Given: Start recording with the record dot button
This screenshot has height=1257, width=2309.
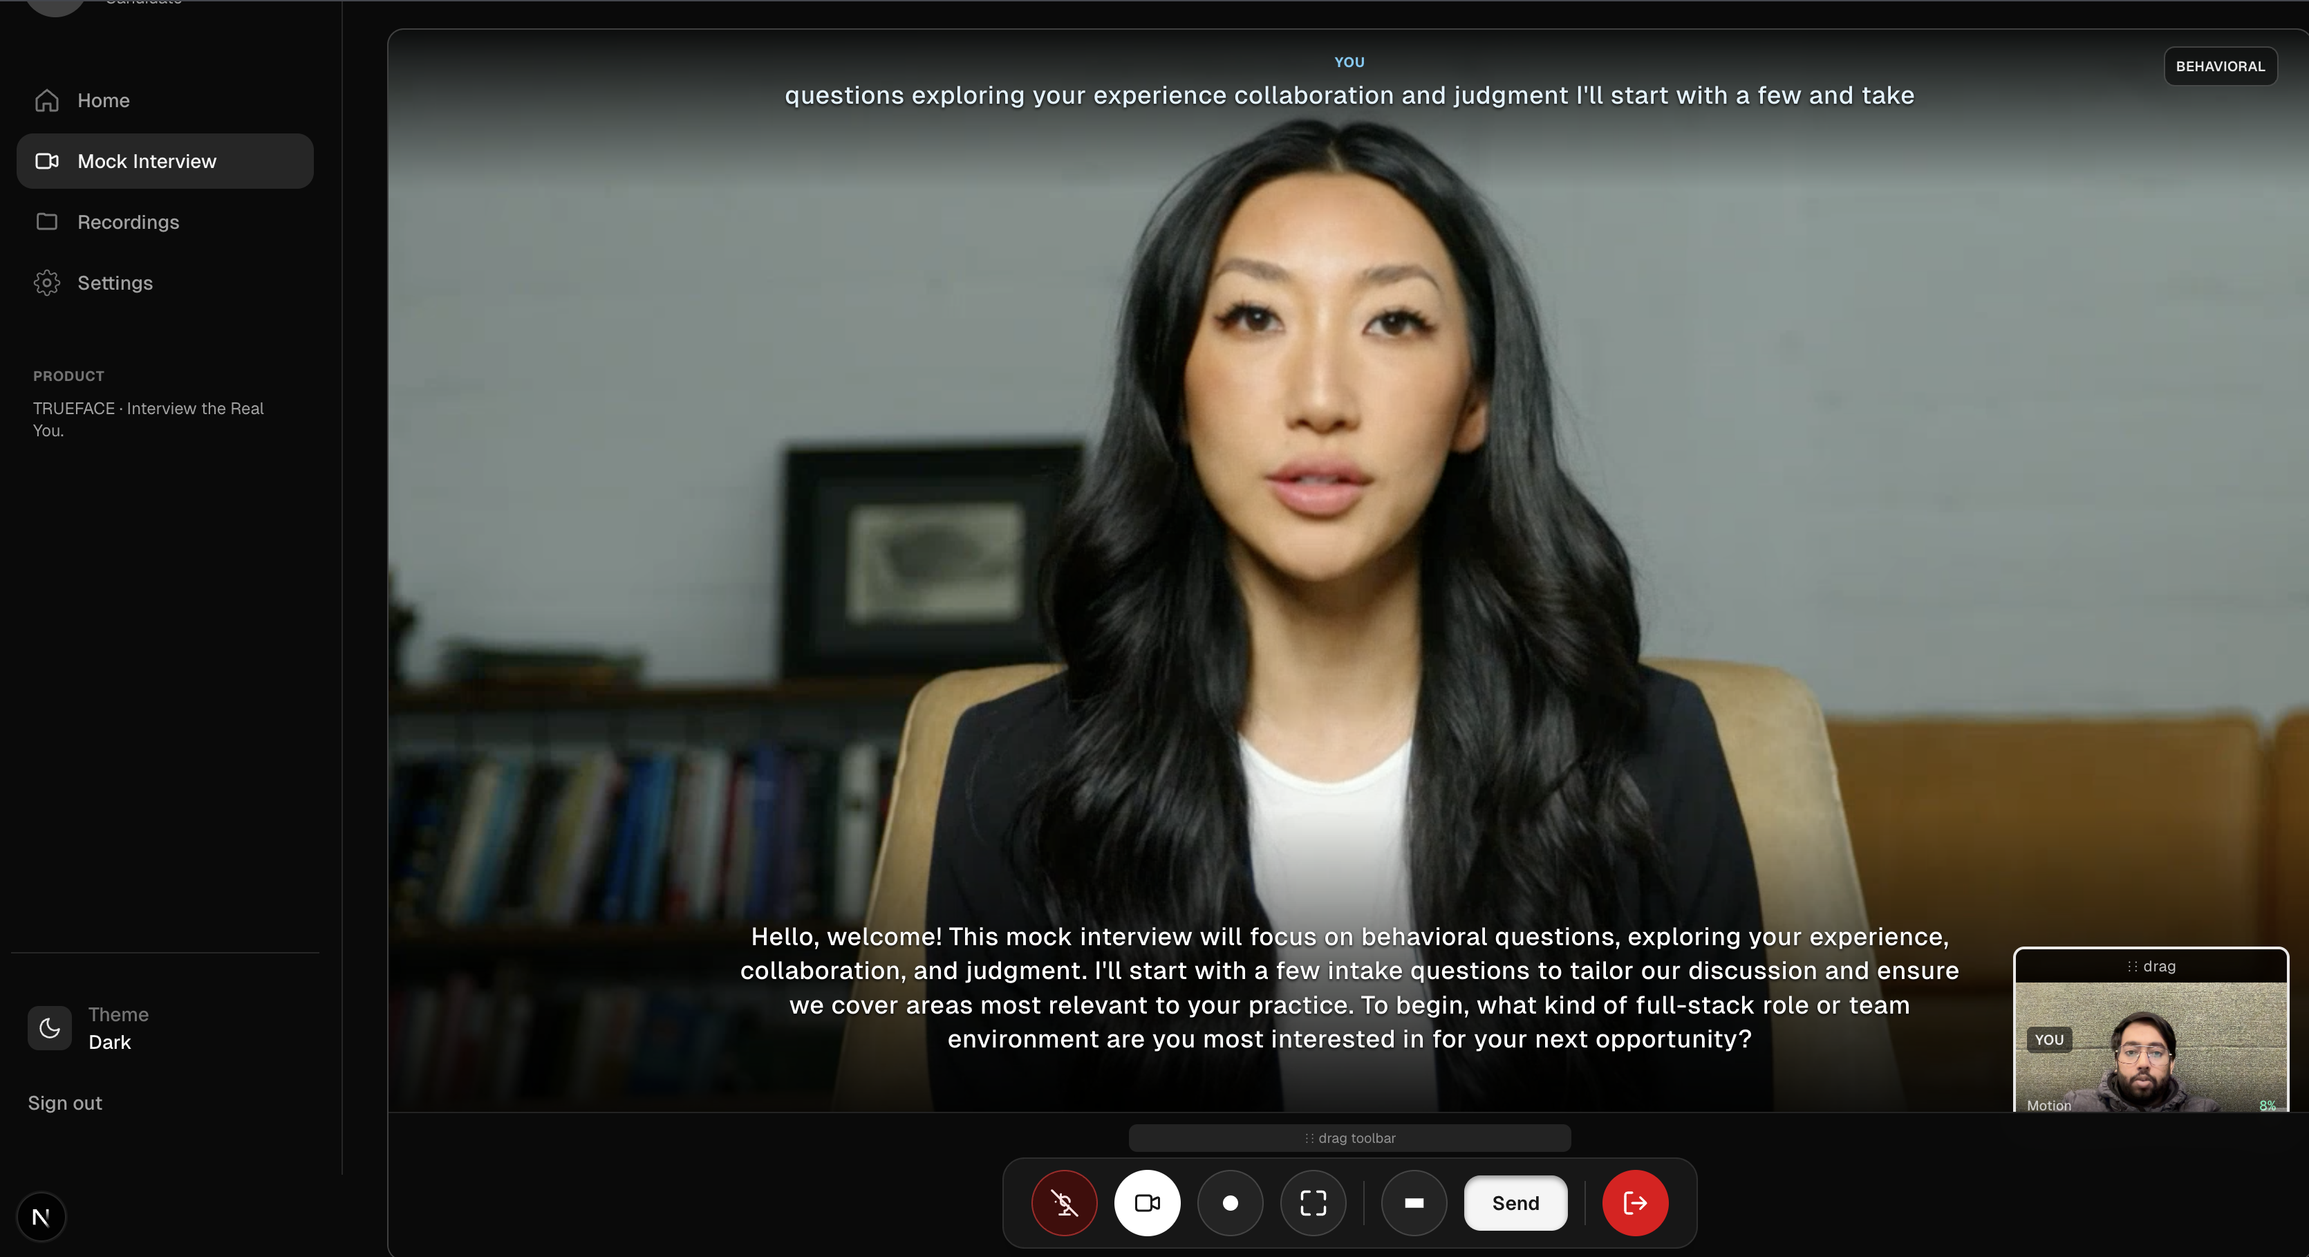Looking at the screenshot, I should (x=1230, y=1202).
